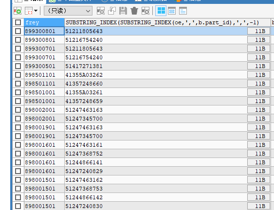
Task: Check the row containing 41355A03262
Action: 18,75
